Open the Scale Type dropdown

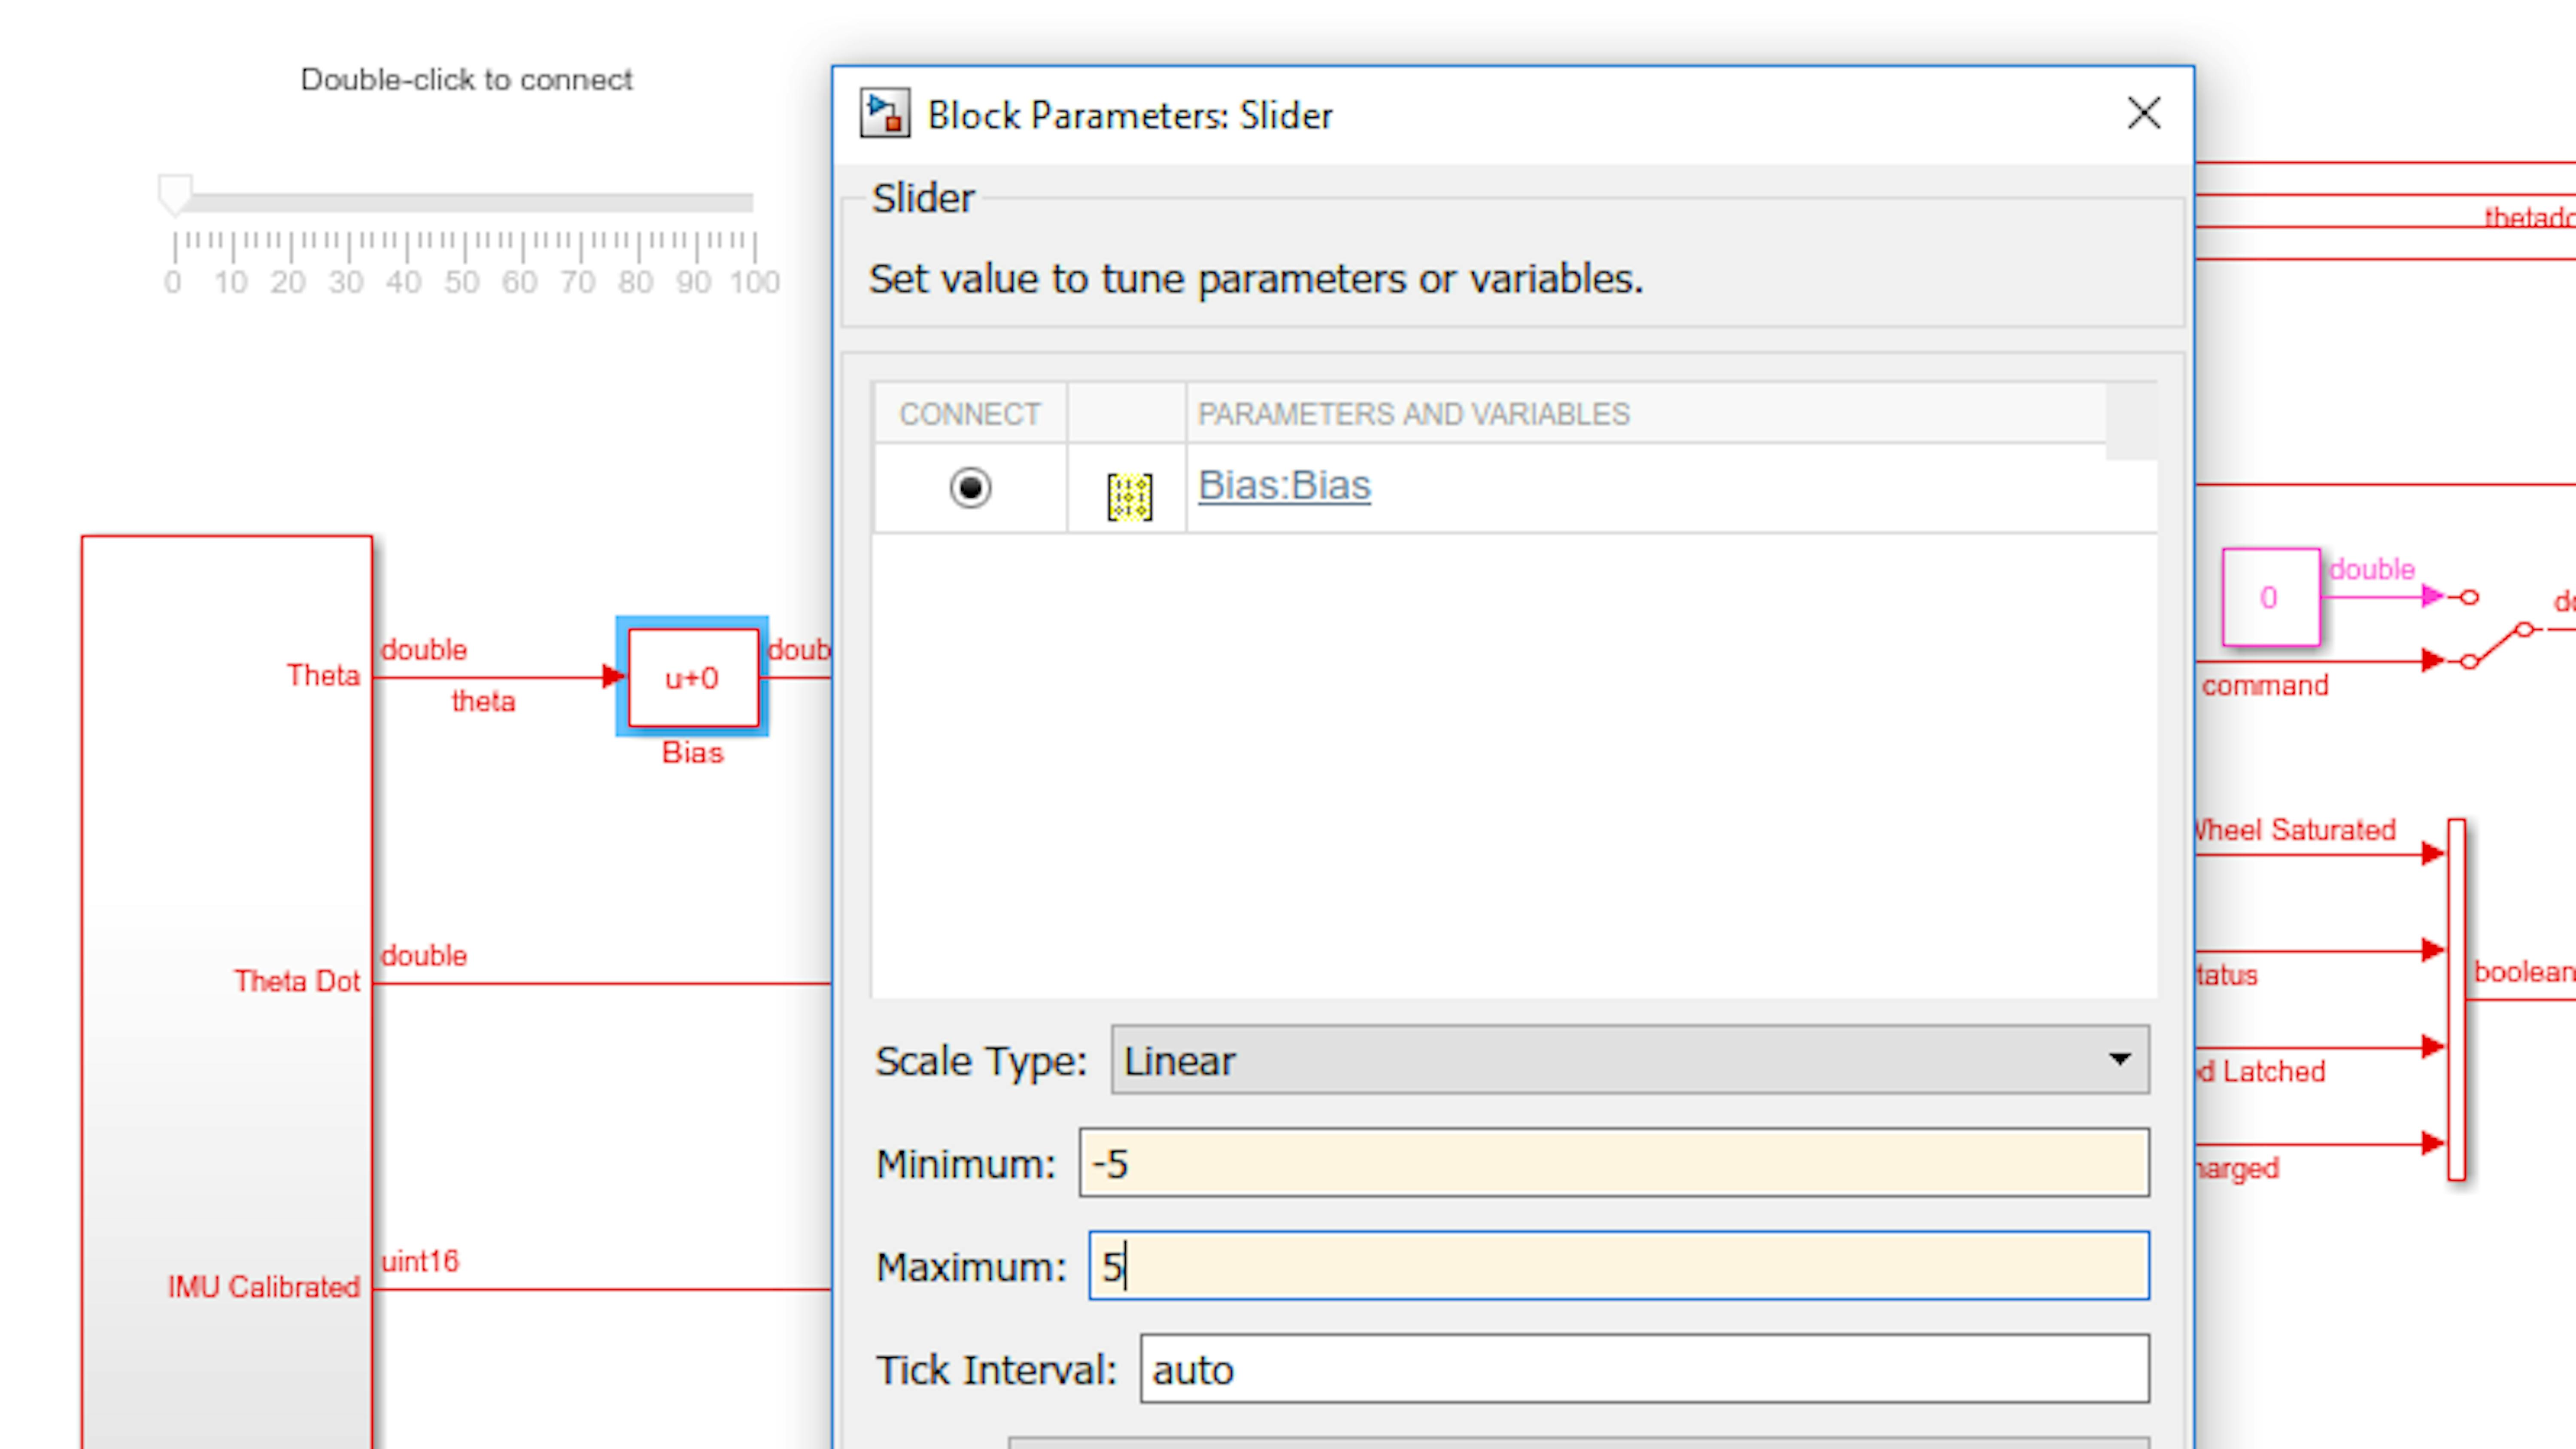coord(1630,1060)
